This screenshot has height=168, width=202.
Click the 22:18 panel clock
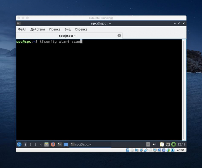point(181,144)
